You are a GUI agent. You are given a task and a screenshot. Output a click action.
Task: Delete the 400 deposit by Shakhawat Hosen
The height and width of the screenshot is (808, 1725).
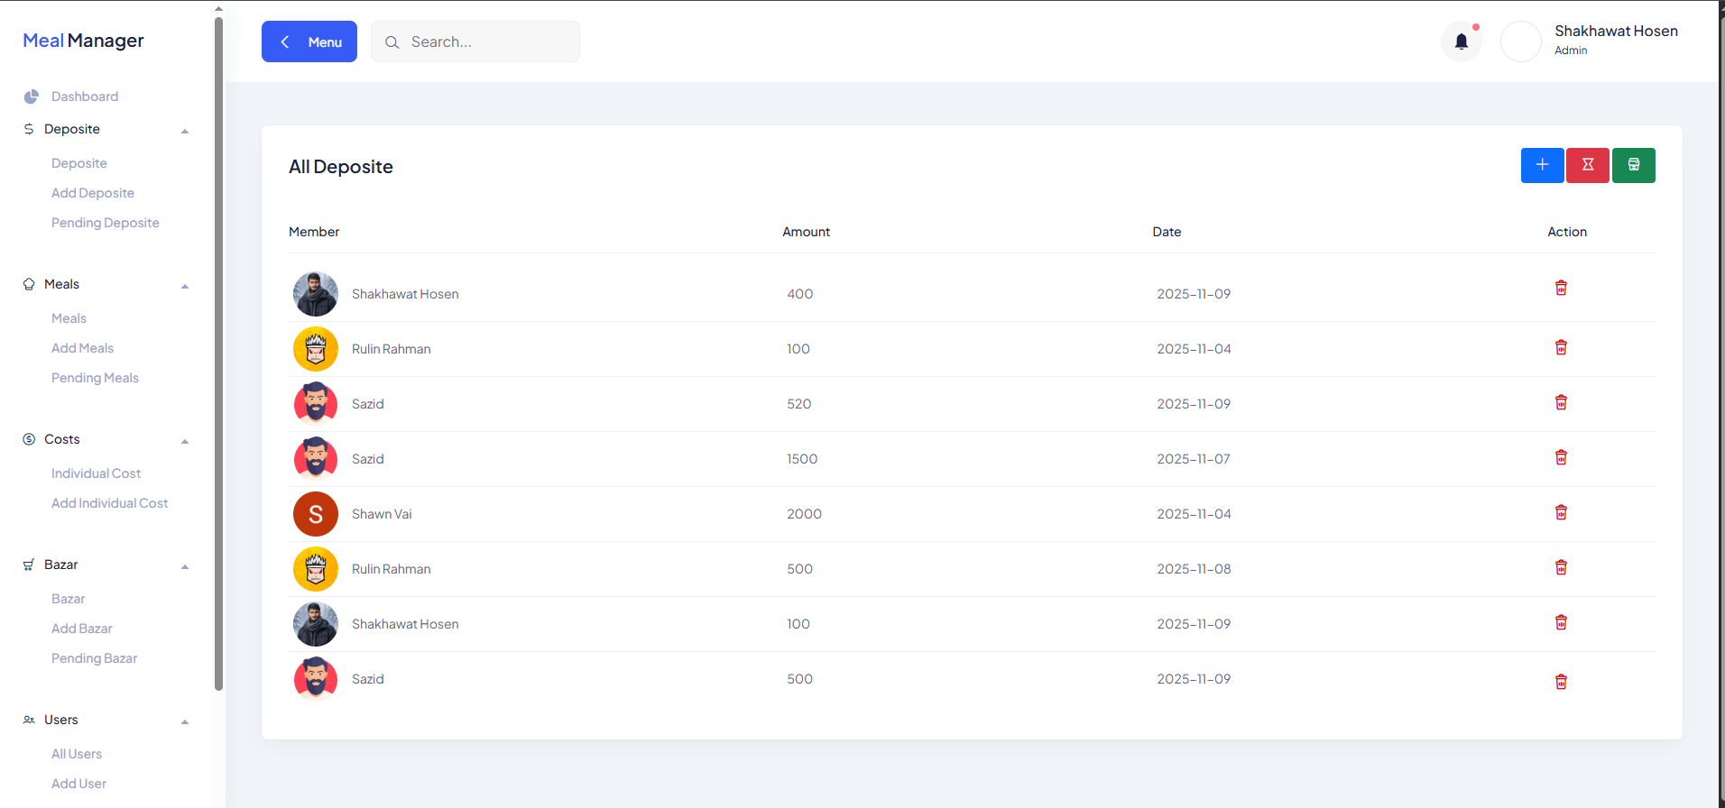pos(1561,288)
